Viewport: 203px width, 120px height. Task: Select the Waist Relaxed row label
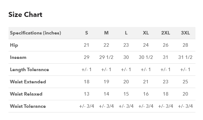tap(26, 94)
